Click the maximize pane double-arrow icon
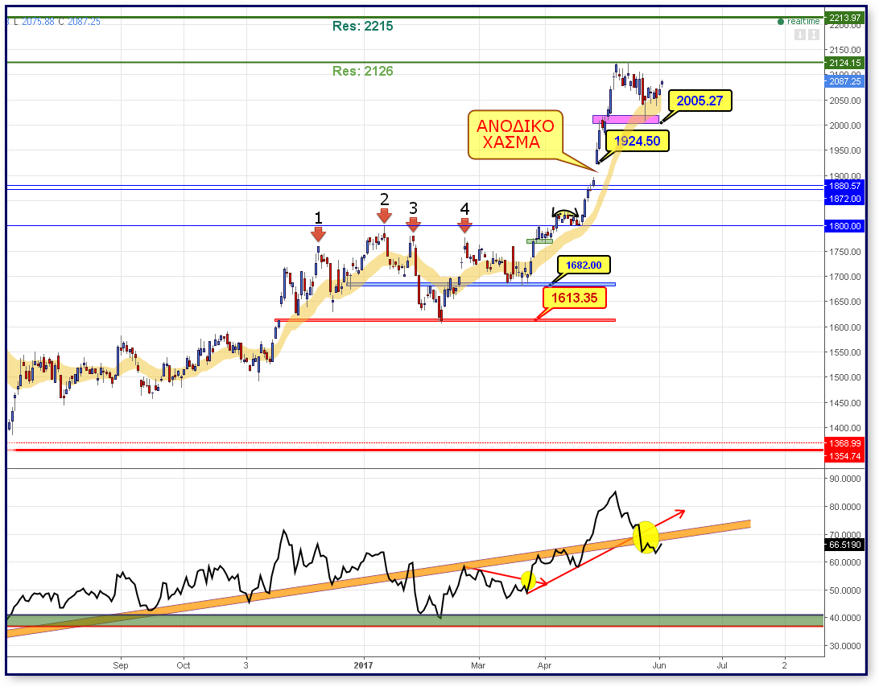This screenshot has height=687, width=879. (x=814, y=35)
